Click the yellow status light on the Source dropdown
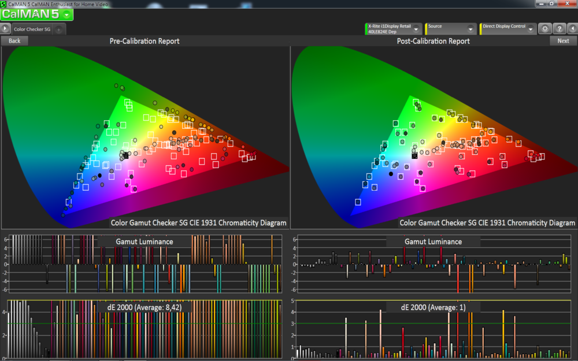578x361 pixels. pyautogui.click(x=427, y=27)
